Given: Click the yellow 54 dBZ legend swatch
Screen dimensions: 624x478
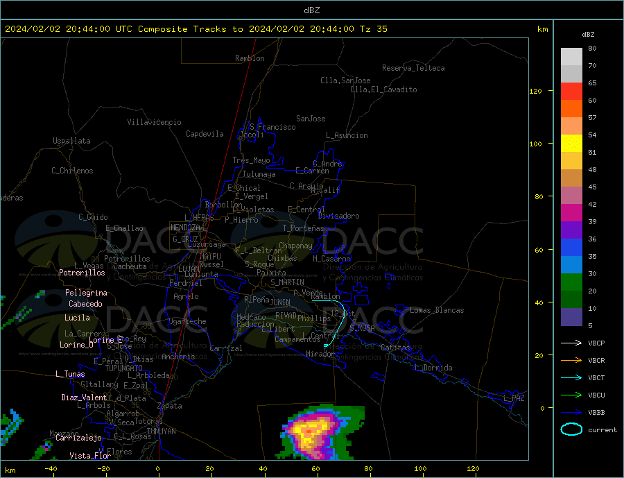Looking at the screenshot, I should (x=571, y=144).
